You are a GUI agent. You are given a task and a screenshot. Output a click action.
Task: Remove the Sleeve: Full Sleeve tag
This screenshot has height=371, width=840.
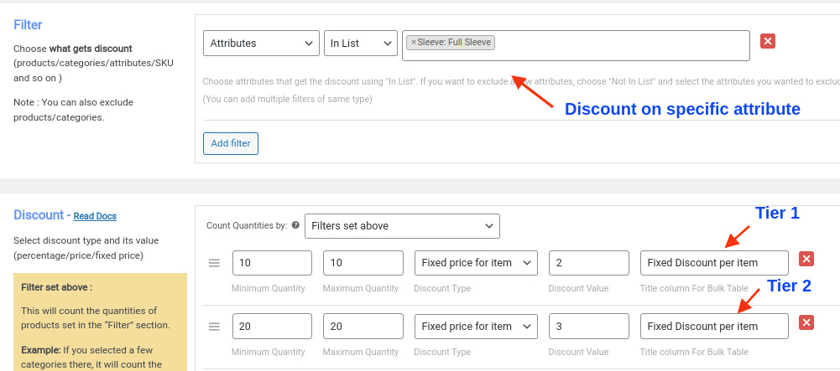[413, 42]
